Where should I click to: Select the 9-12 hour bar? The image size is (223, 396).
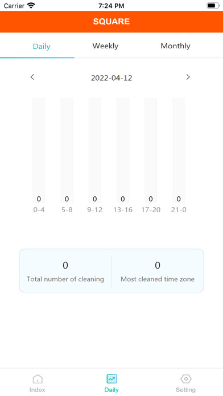tap(94, 151)
